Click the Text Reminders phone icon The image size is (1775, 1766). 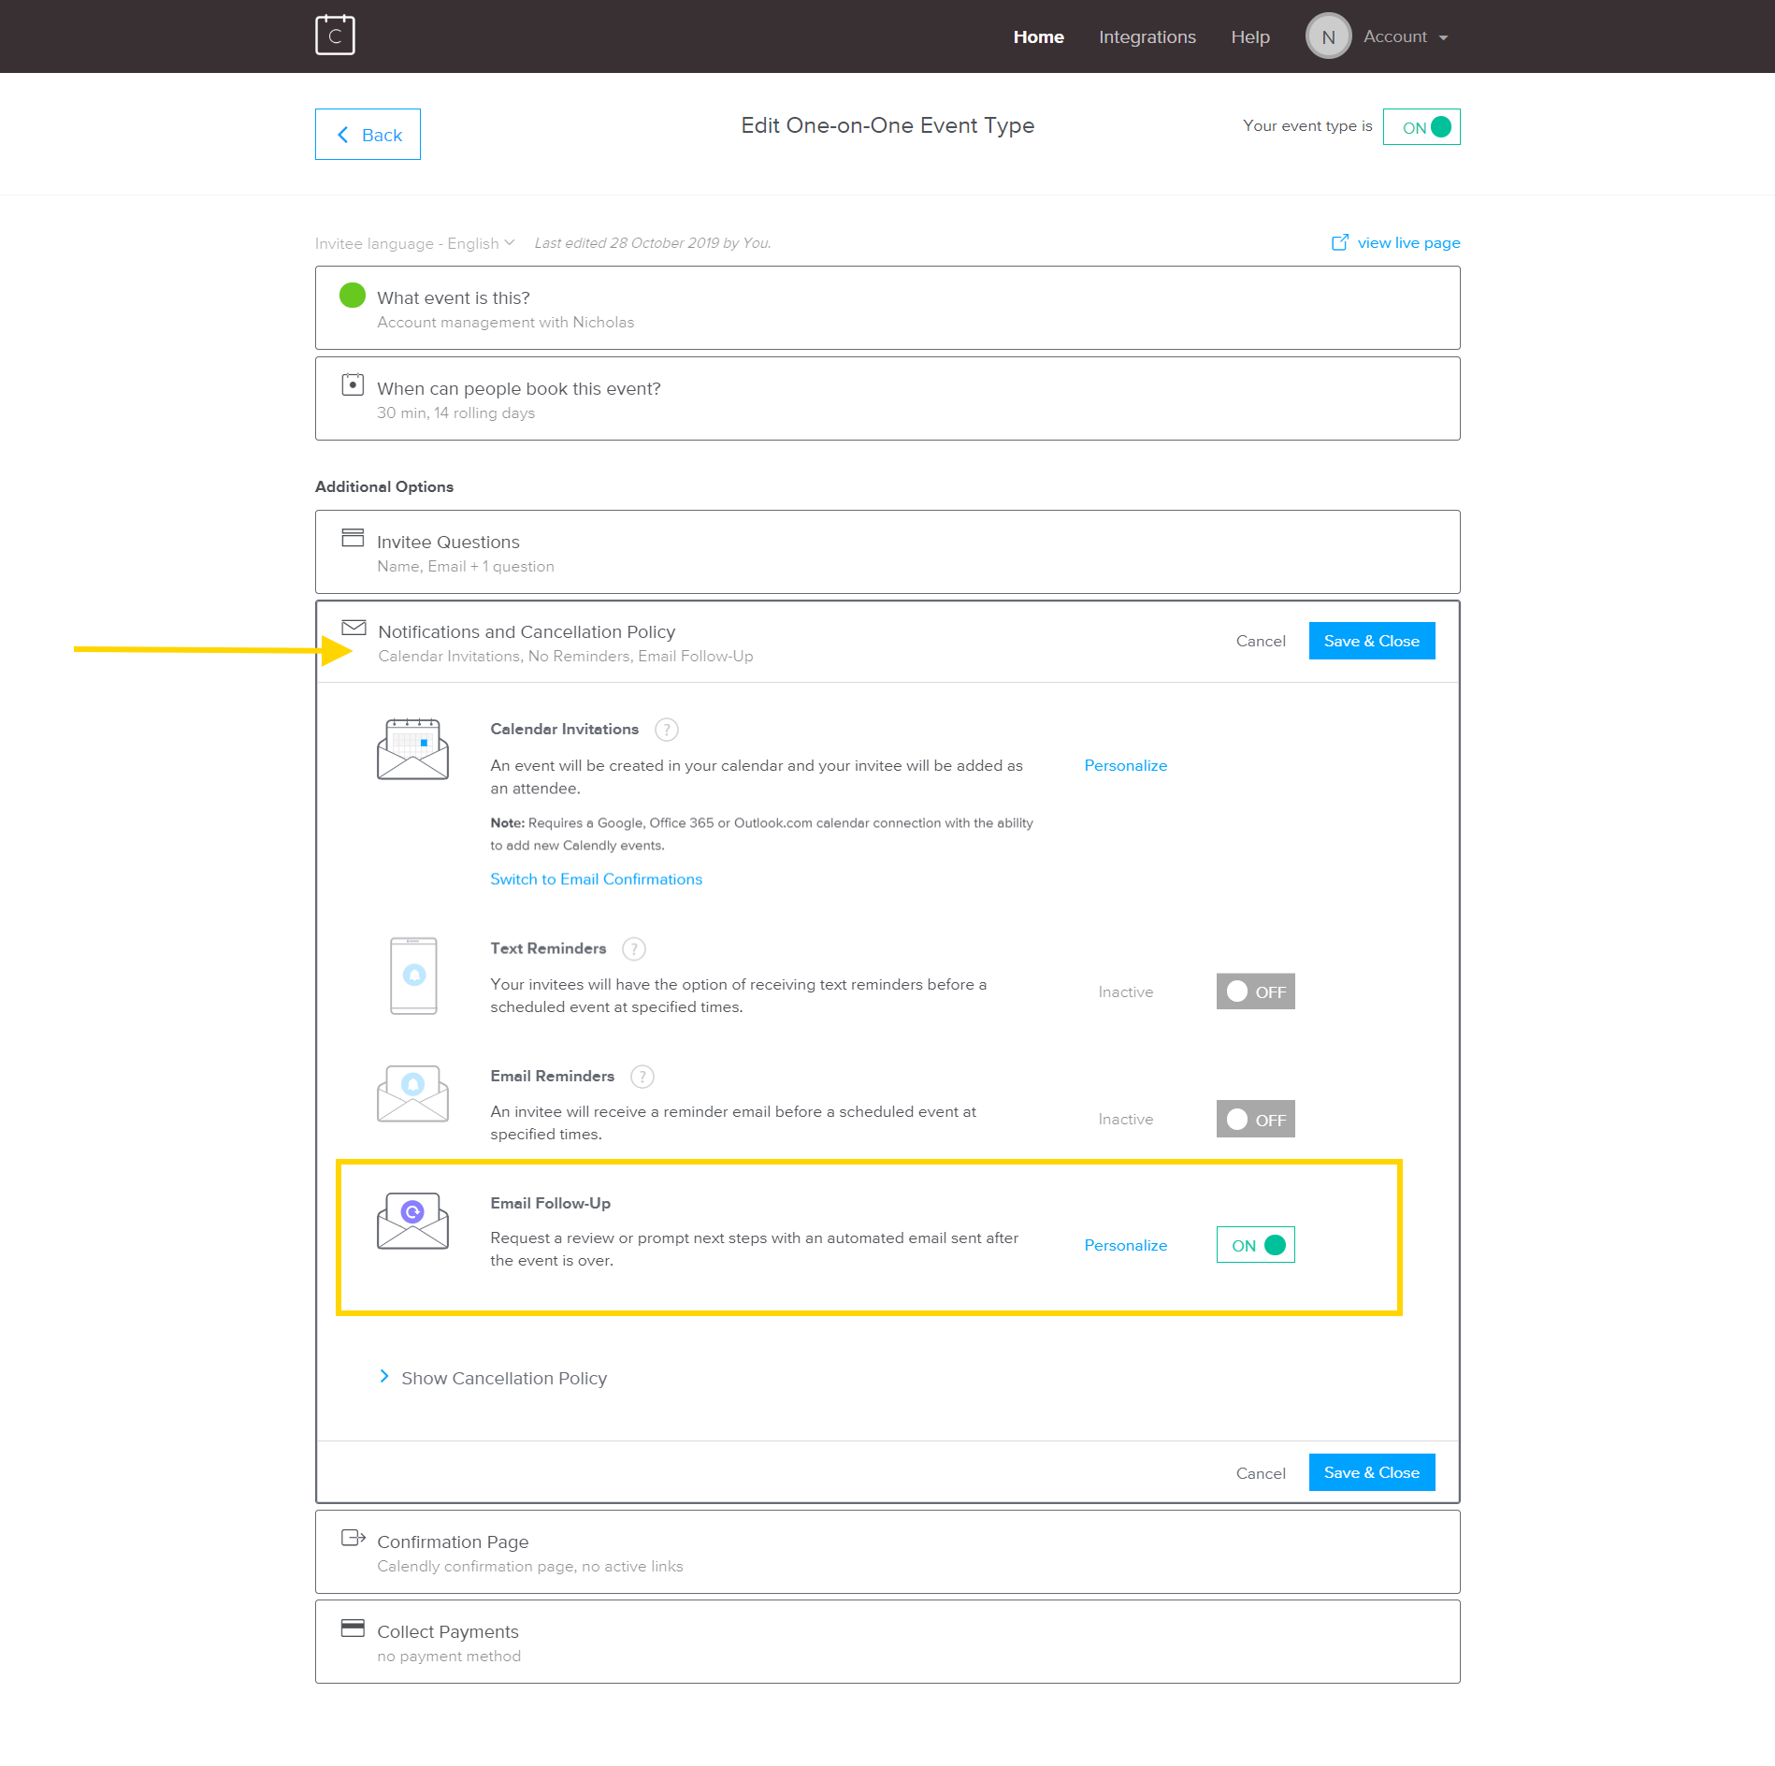click(413, 976)
